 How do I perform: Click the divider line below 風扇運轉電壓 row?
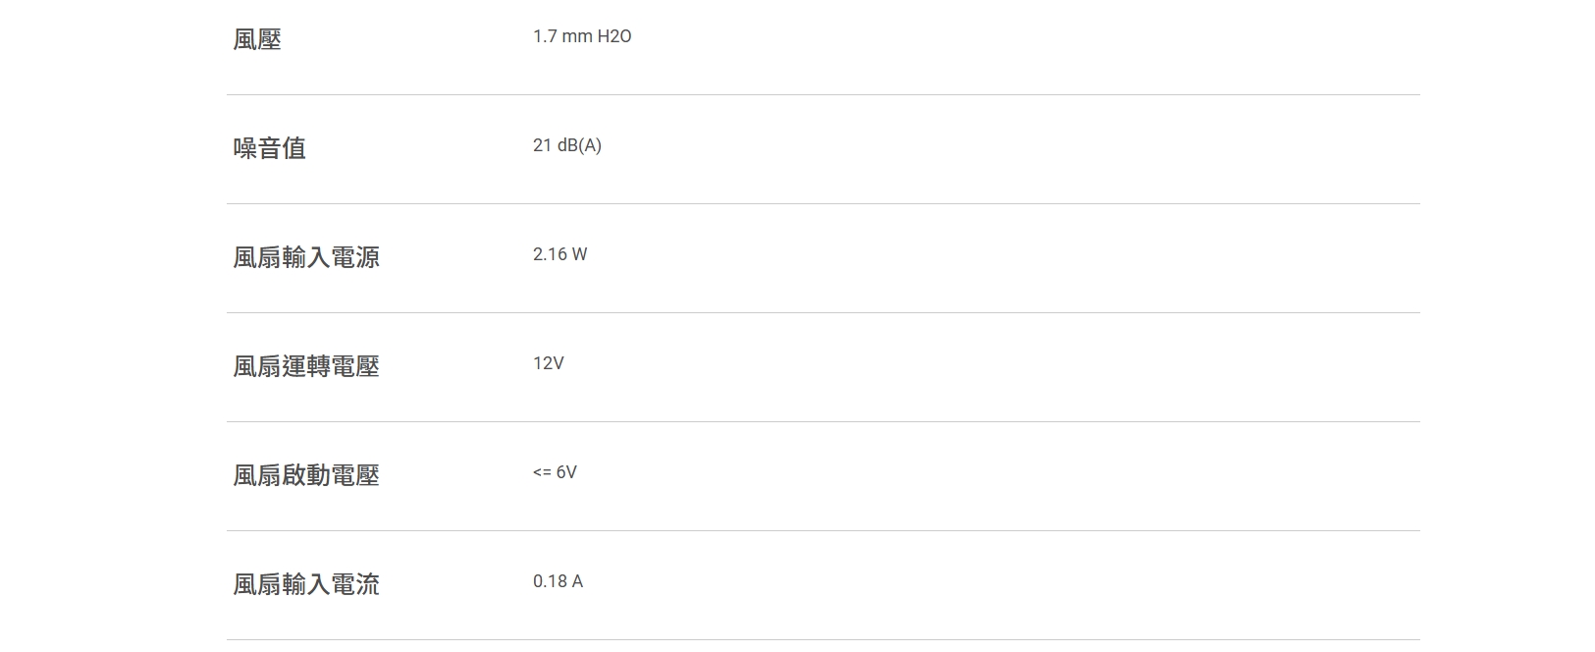point(823,422)
